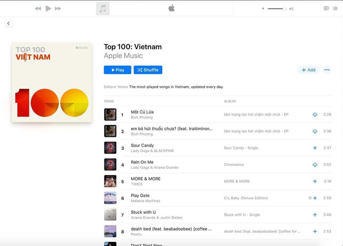Mute audio with the left speaker icon
343x246 pixels.
click(x=262, y=8)
